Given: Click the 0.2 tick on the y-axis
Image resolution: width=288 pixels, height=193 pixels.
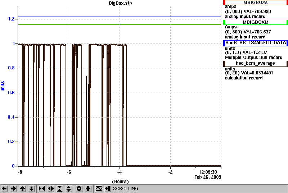Looking at the screenshot, I should click(11, 142).
